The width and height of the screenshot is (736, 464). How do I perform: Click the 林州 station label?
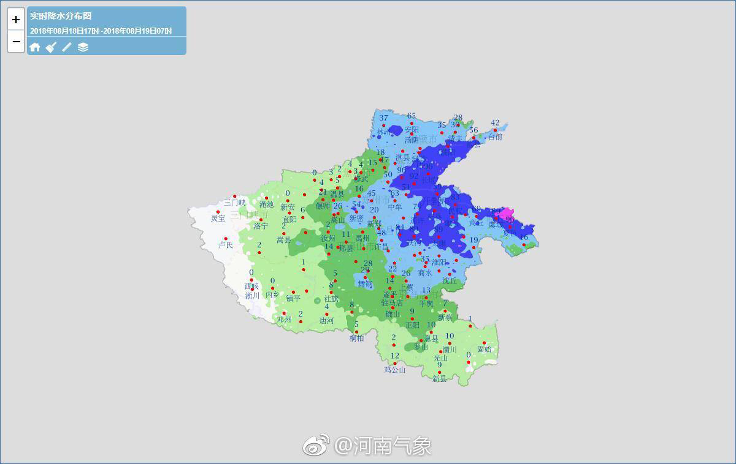coord(383,132)
